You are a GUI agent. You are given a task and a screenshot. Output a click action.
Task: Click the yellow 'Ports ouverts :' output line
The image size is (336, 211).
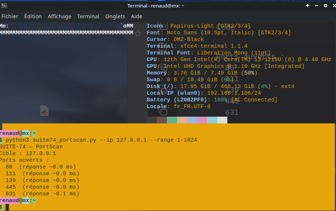tap(24, 160)
